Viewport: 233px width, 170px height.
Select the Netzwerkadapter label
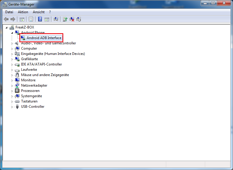pyautogui.click(x=34, y=85)
